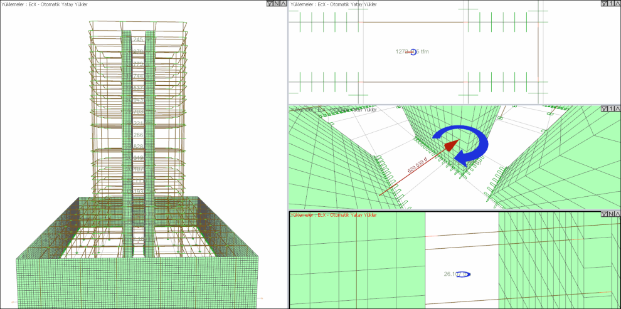Click the 245 story label atop the tower
The image size is (621, 309).
point(138,39)
